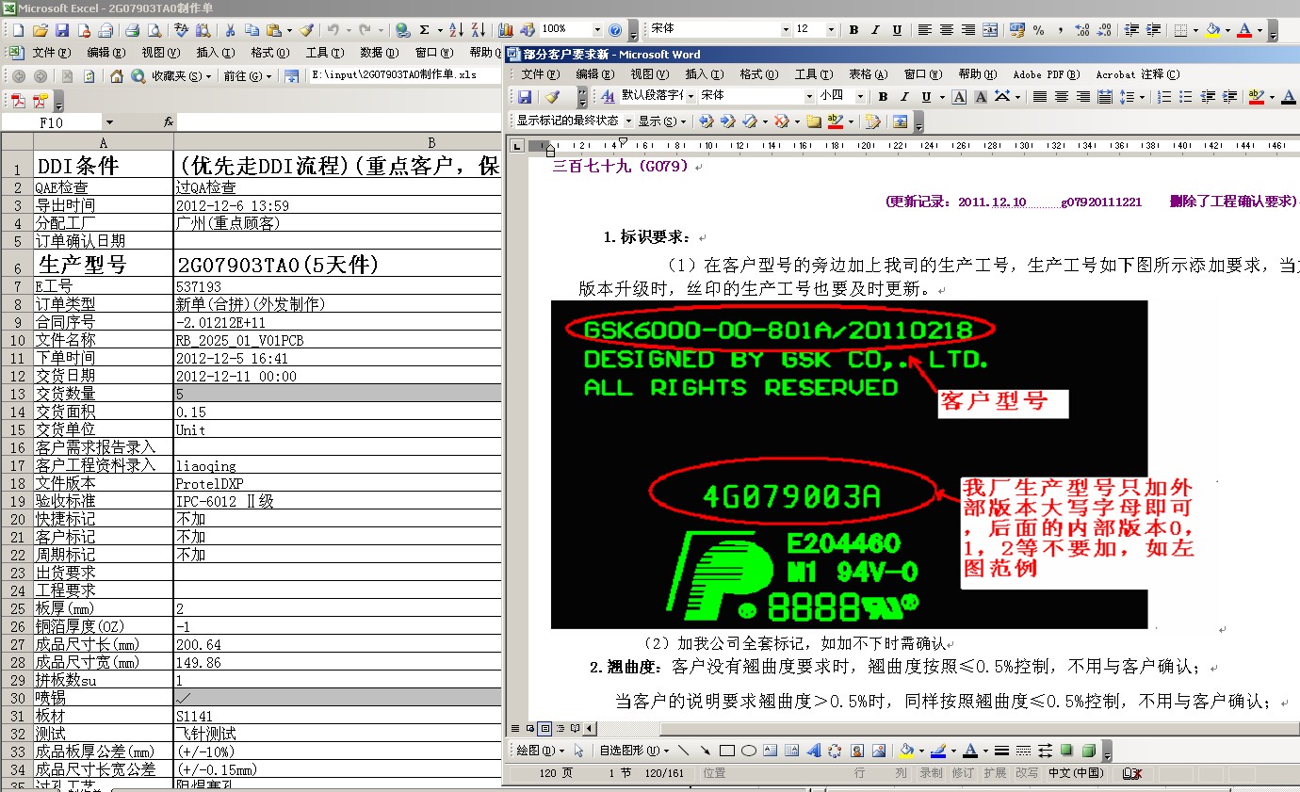Select cell B13 containing value 5
Viewport: 1300px width, 792px height.
point(337,394)
